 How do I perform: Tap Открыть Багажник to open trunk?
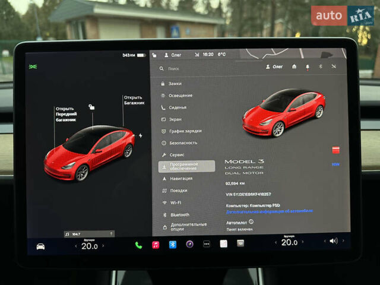tap(134, 100)
